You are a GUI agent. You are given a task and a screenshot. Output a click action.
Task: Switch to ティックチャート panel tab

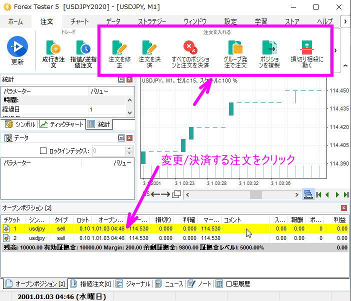coord(61,124)
